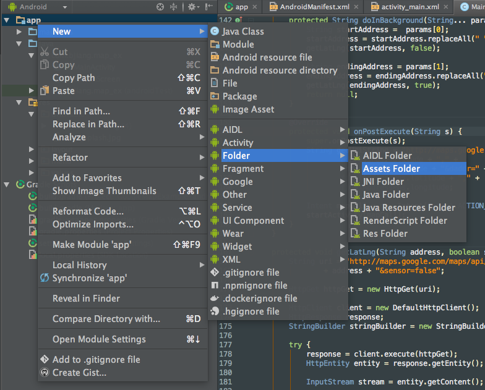485x390 pixels.
Task: Choose Module from the New submenu
Action: tap(278, 45)
